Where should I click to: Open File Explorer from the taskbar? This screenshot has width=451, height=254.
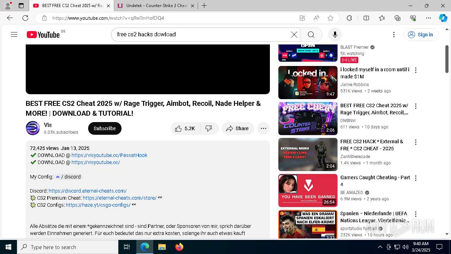point(162,247)
